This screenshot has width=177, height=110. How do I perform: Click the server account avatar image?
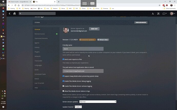[x=66, y=30]
